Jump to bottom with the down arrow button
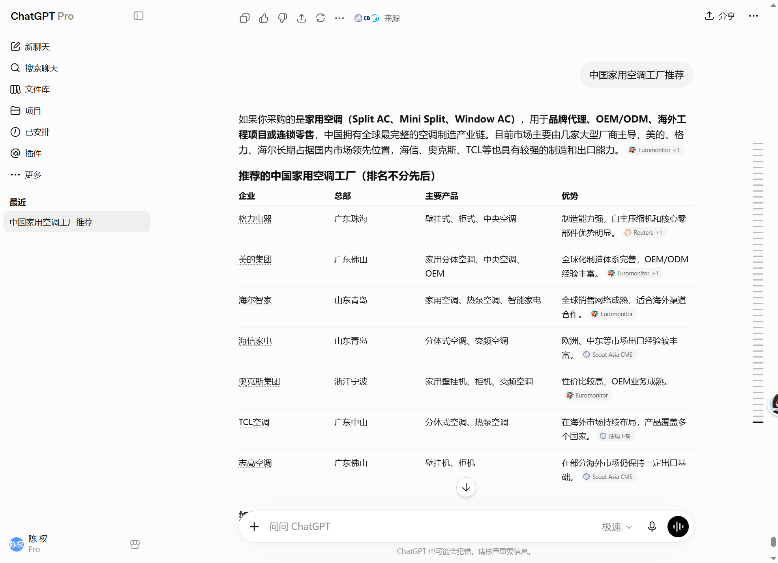This screenshot has width=778, height=563. 466,488
